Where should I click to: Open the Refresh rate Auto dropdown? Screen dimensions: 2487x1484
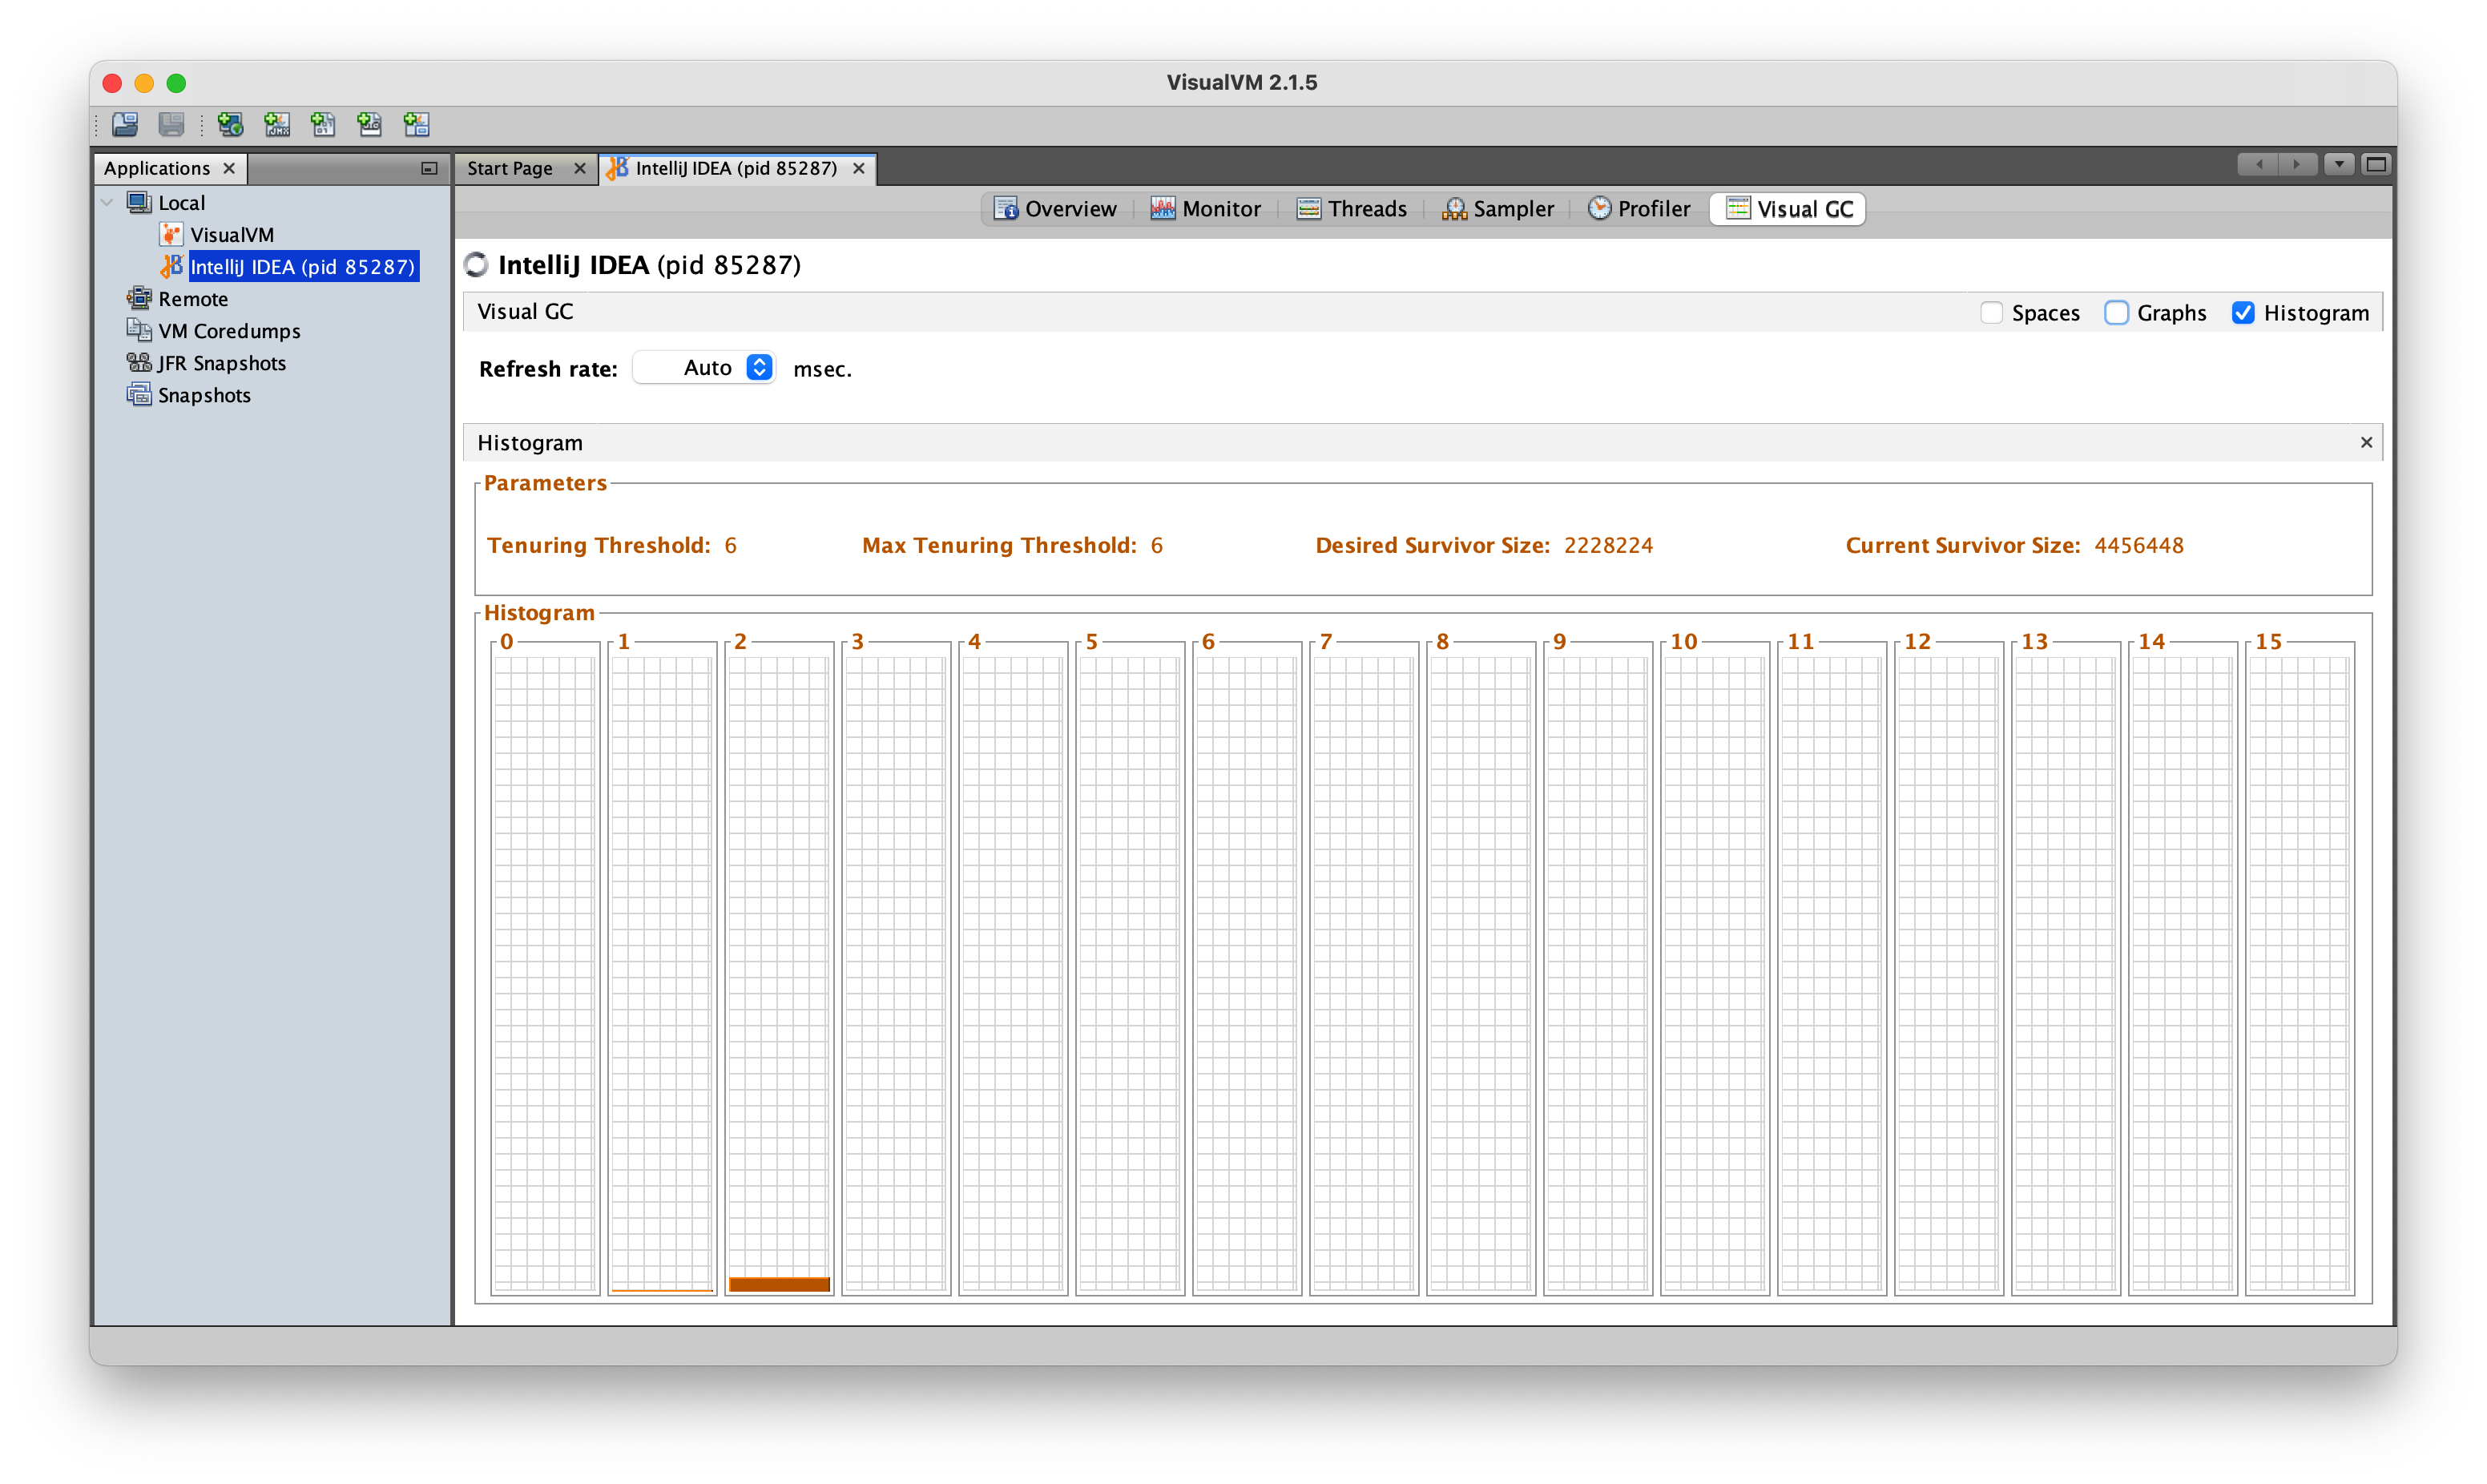click(x=705, y=368)
